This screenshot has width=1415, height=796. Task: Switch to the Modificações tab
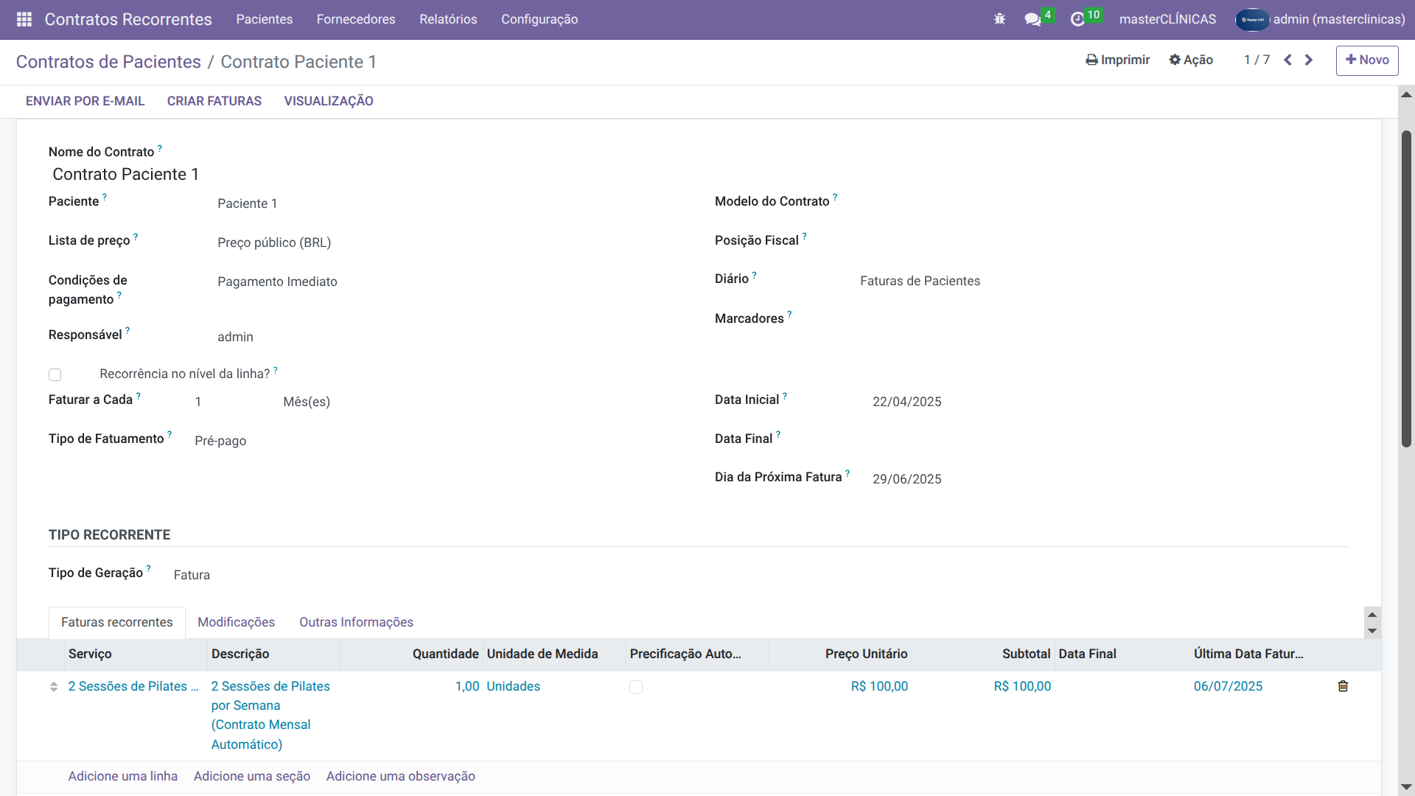click(236, 622)
